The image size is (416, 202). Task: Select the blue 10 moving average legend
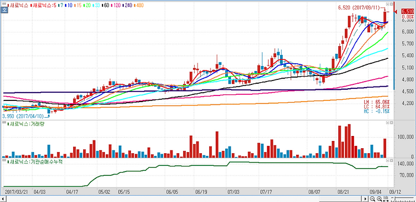(69, 5)
